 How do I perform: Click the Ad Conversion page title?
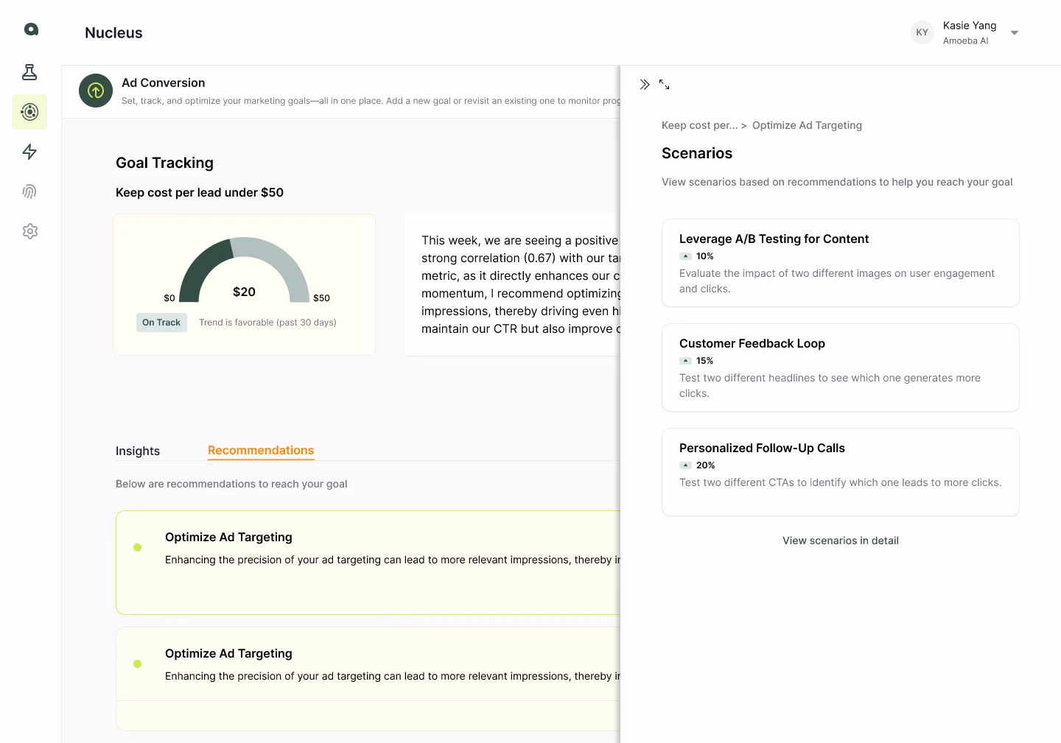pyautogui.click(x=164, y=82)
